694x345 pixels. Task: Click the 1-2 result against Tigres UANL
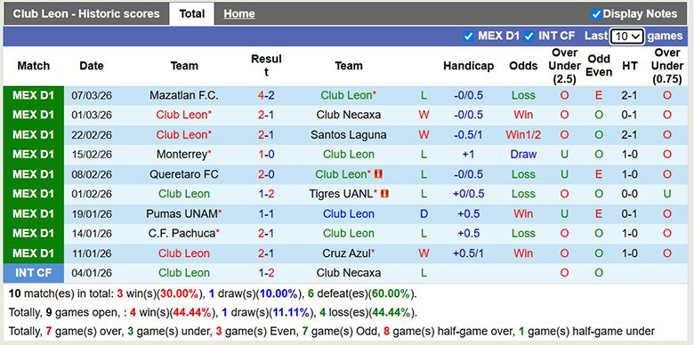tap(266, 194)
